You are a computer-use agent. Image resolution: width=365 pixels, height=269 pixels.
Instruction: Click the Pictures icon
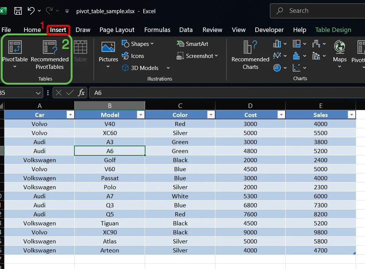point(108,47)
